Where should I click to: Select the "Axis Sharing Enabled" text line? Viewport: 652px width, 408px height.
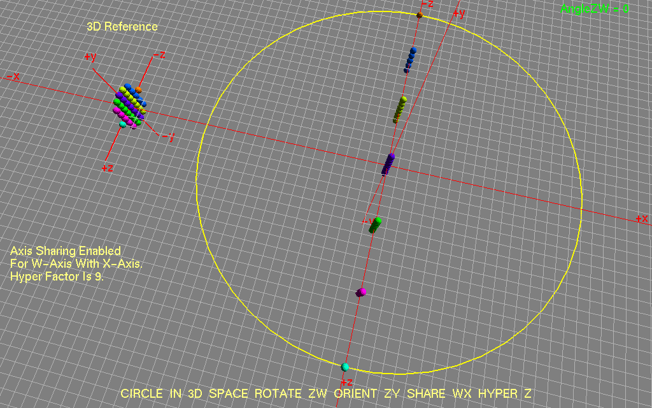click(x=66, y=251)
